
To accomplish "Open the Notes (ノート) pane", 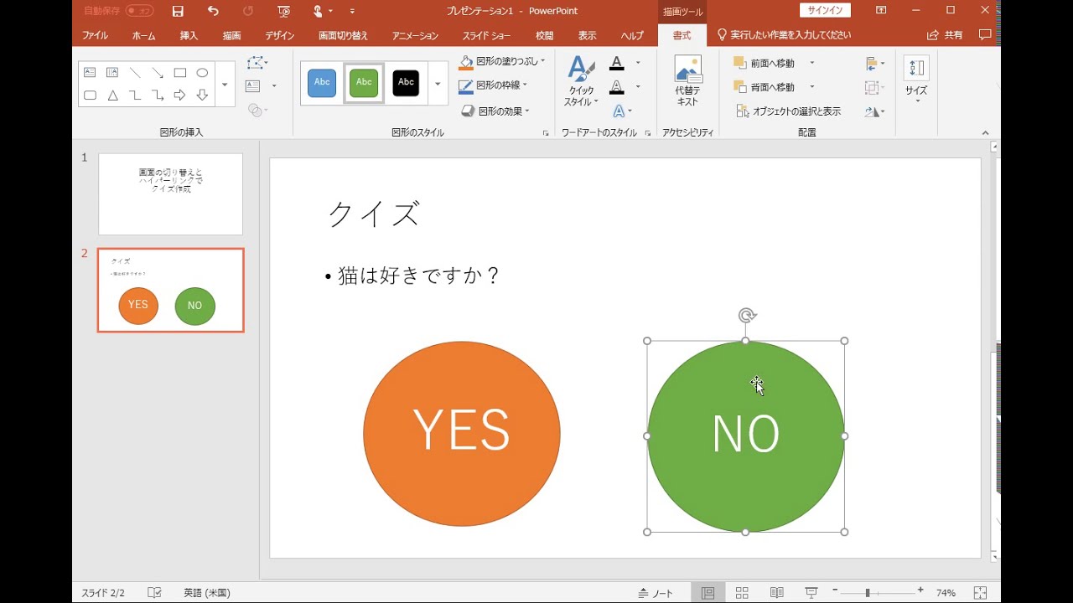I will (656, 593).
